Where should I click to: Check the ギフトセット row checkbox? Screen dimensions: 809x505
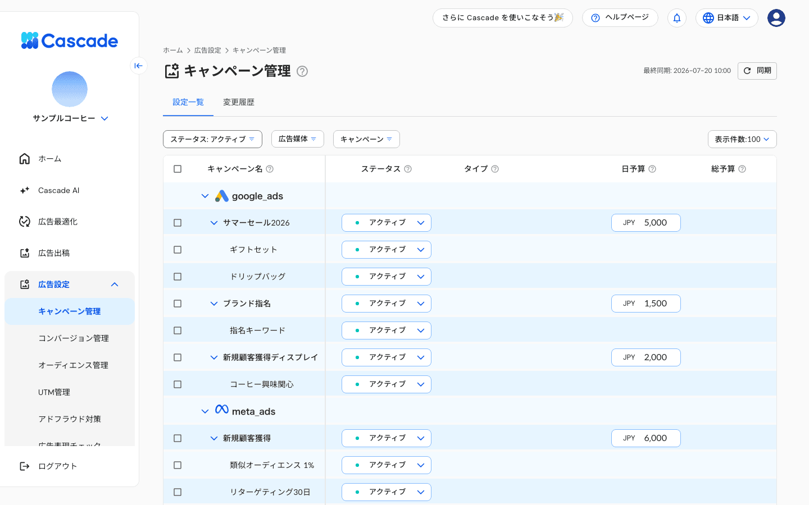(178, 250)
